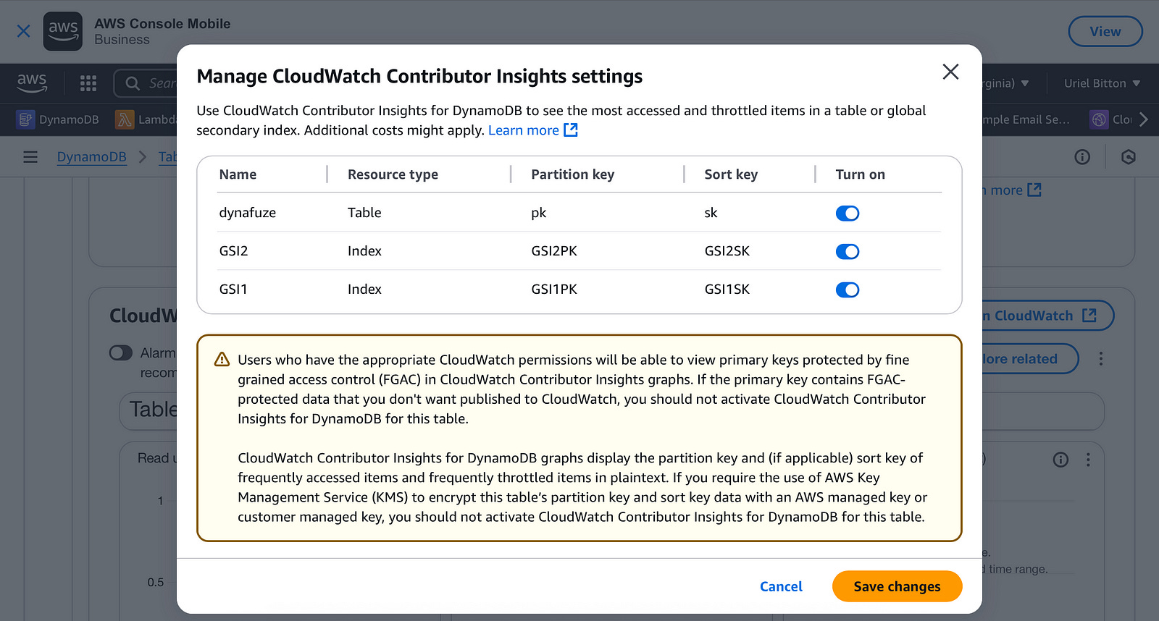This screenshot has height=621, width=1159.
Task: Open DynamoDB service shortcut
Action: pyautogui.click(x=58, y=119)
